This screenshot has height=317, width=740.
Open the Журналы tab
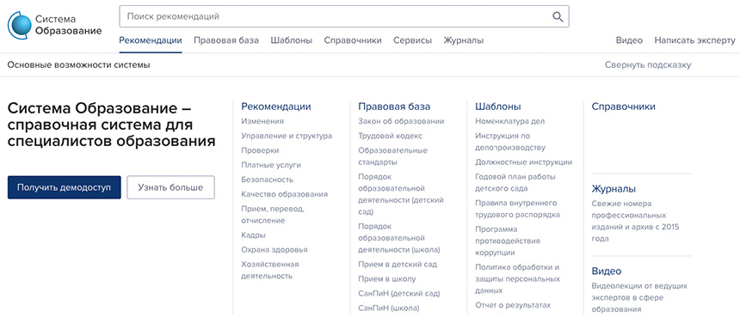coord(464,40)
